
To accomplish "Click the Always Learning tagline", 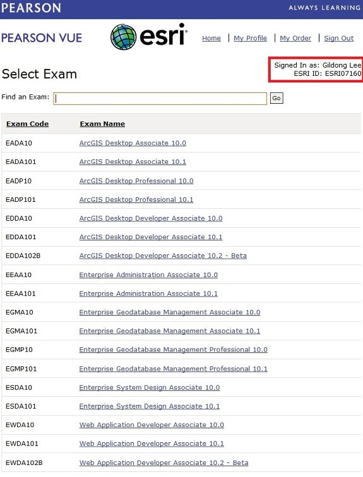I will (324, 8).
